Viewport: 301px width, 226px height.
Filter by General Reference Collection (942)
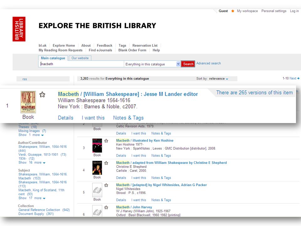pos(44,210)
